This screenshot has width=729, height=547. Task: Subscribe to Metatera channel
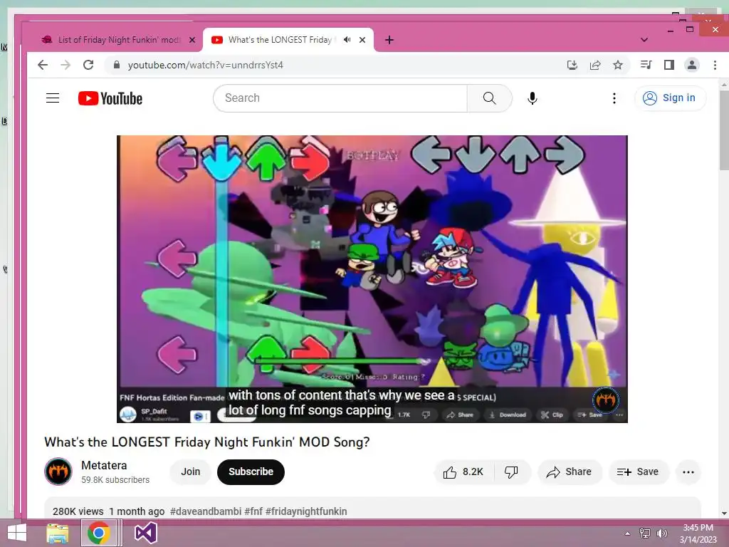click(251, 472)
